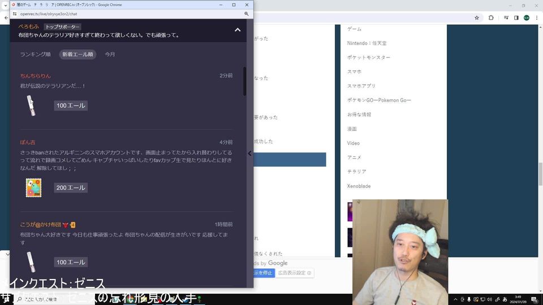Click the network tray icon
Screen dimensions: 543x305
(x=482, y=299)
